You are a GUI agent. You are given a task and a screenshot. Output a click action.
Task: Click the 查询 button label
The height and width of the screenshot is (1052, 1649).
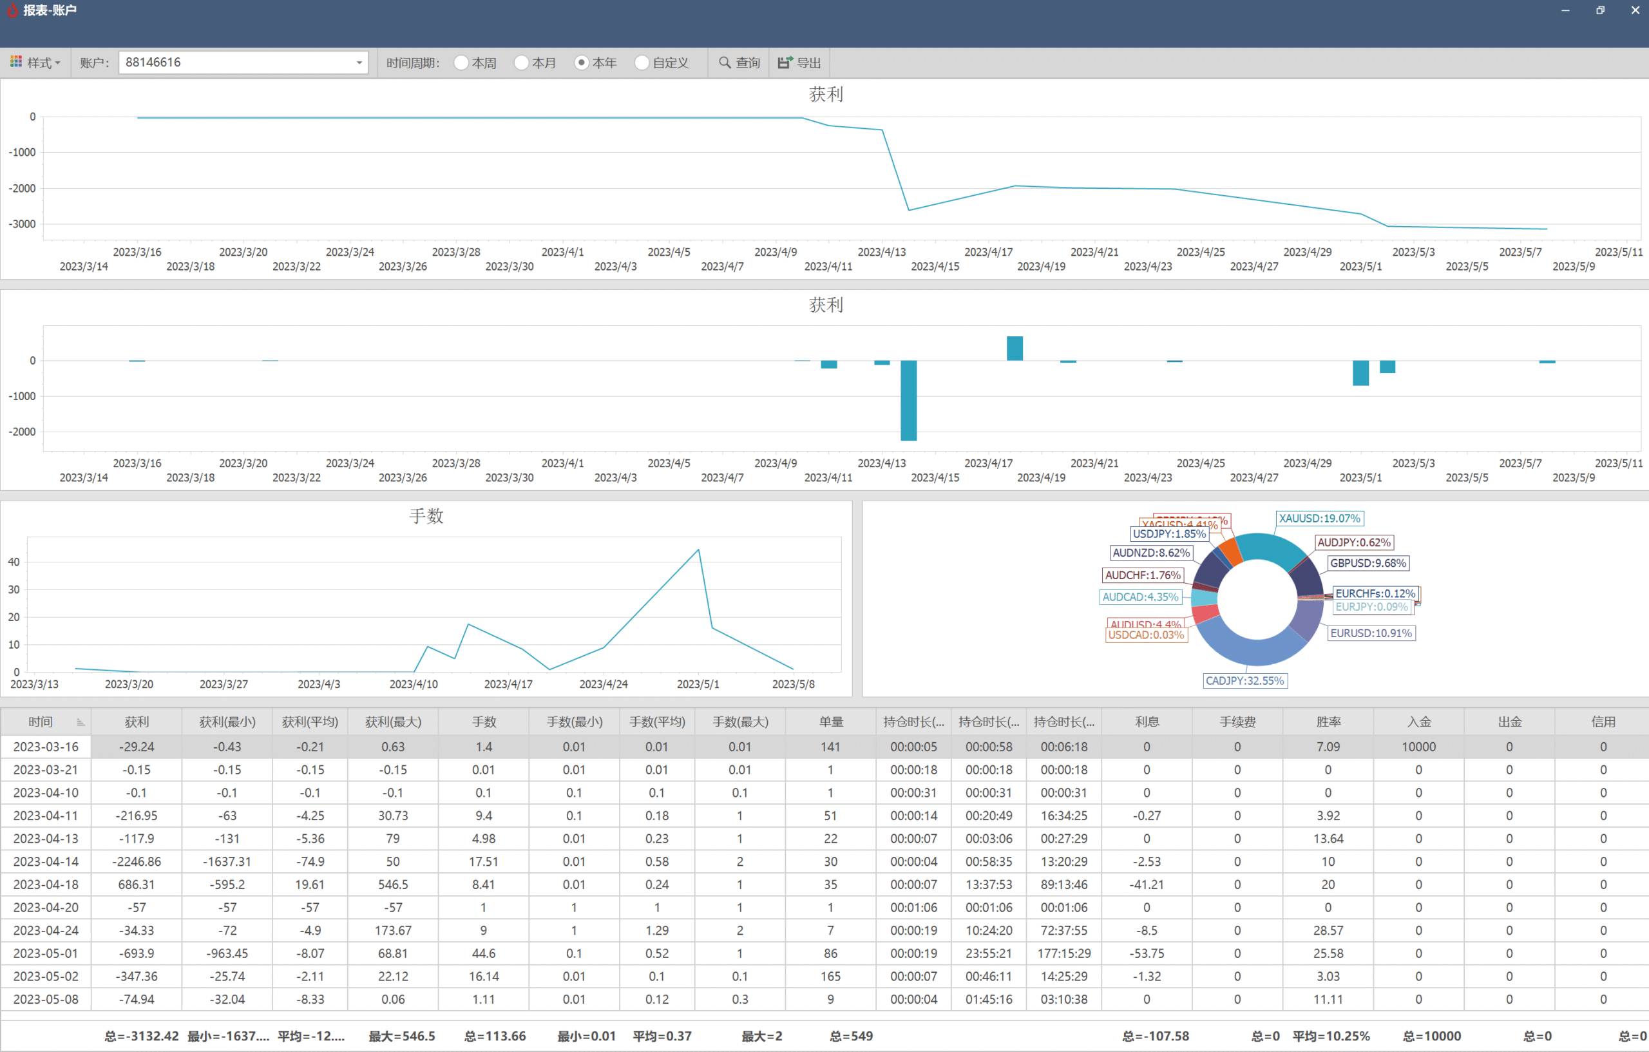pyautogui.click(x=748, y=62)
